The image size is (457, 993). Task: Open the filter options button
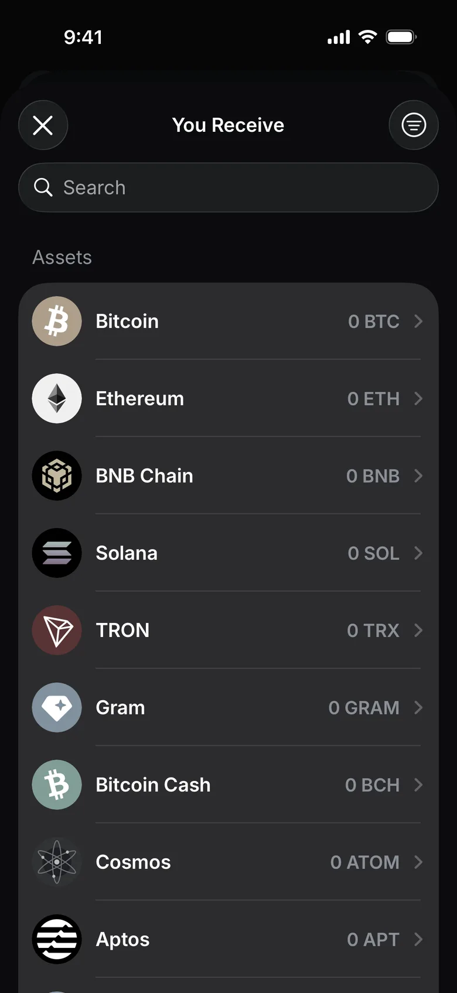point(414,125)
